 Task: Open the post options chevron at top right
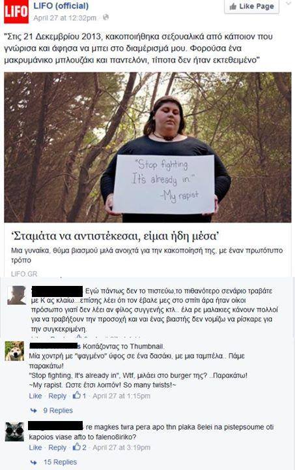coord(288,4)
